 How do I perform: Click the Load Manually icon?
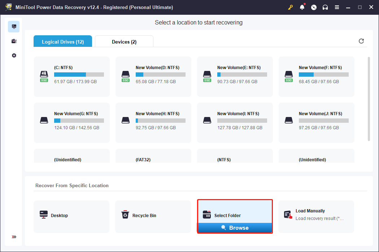pyautogui.click(x=289, y=215)
